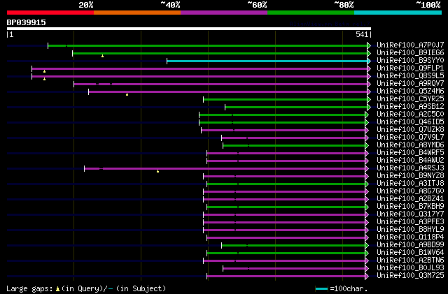The width and height of the screenshot is (448, 294).
Task: Click the yellow gap marker under Q9FLP1 row
Action: click(x=44, y=71)
